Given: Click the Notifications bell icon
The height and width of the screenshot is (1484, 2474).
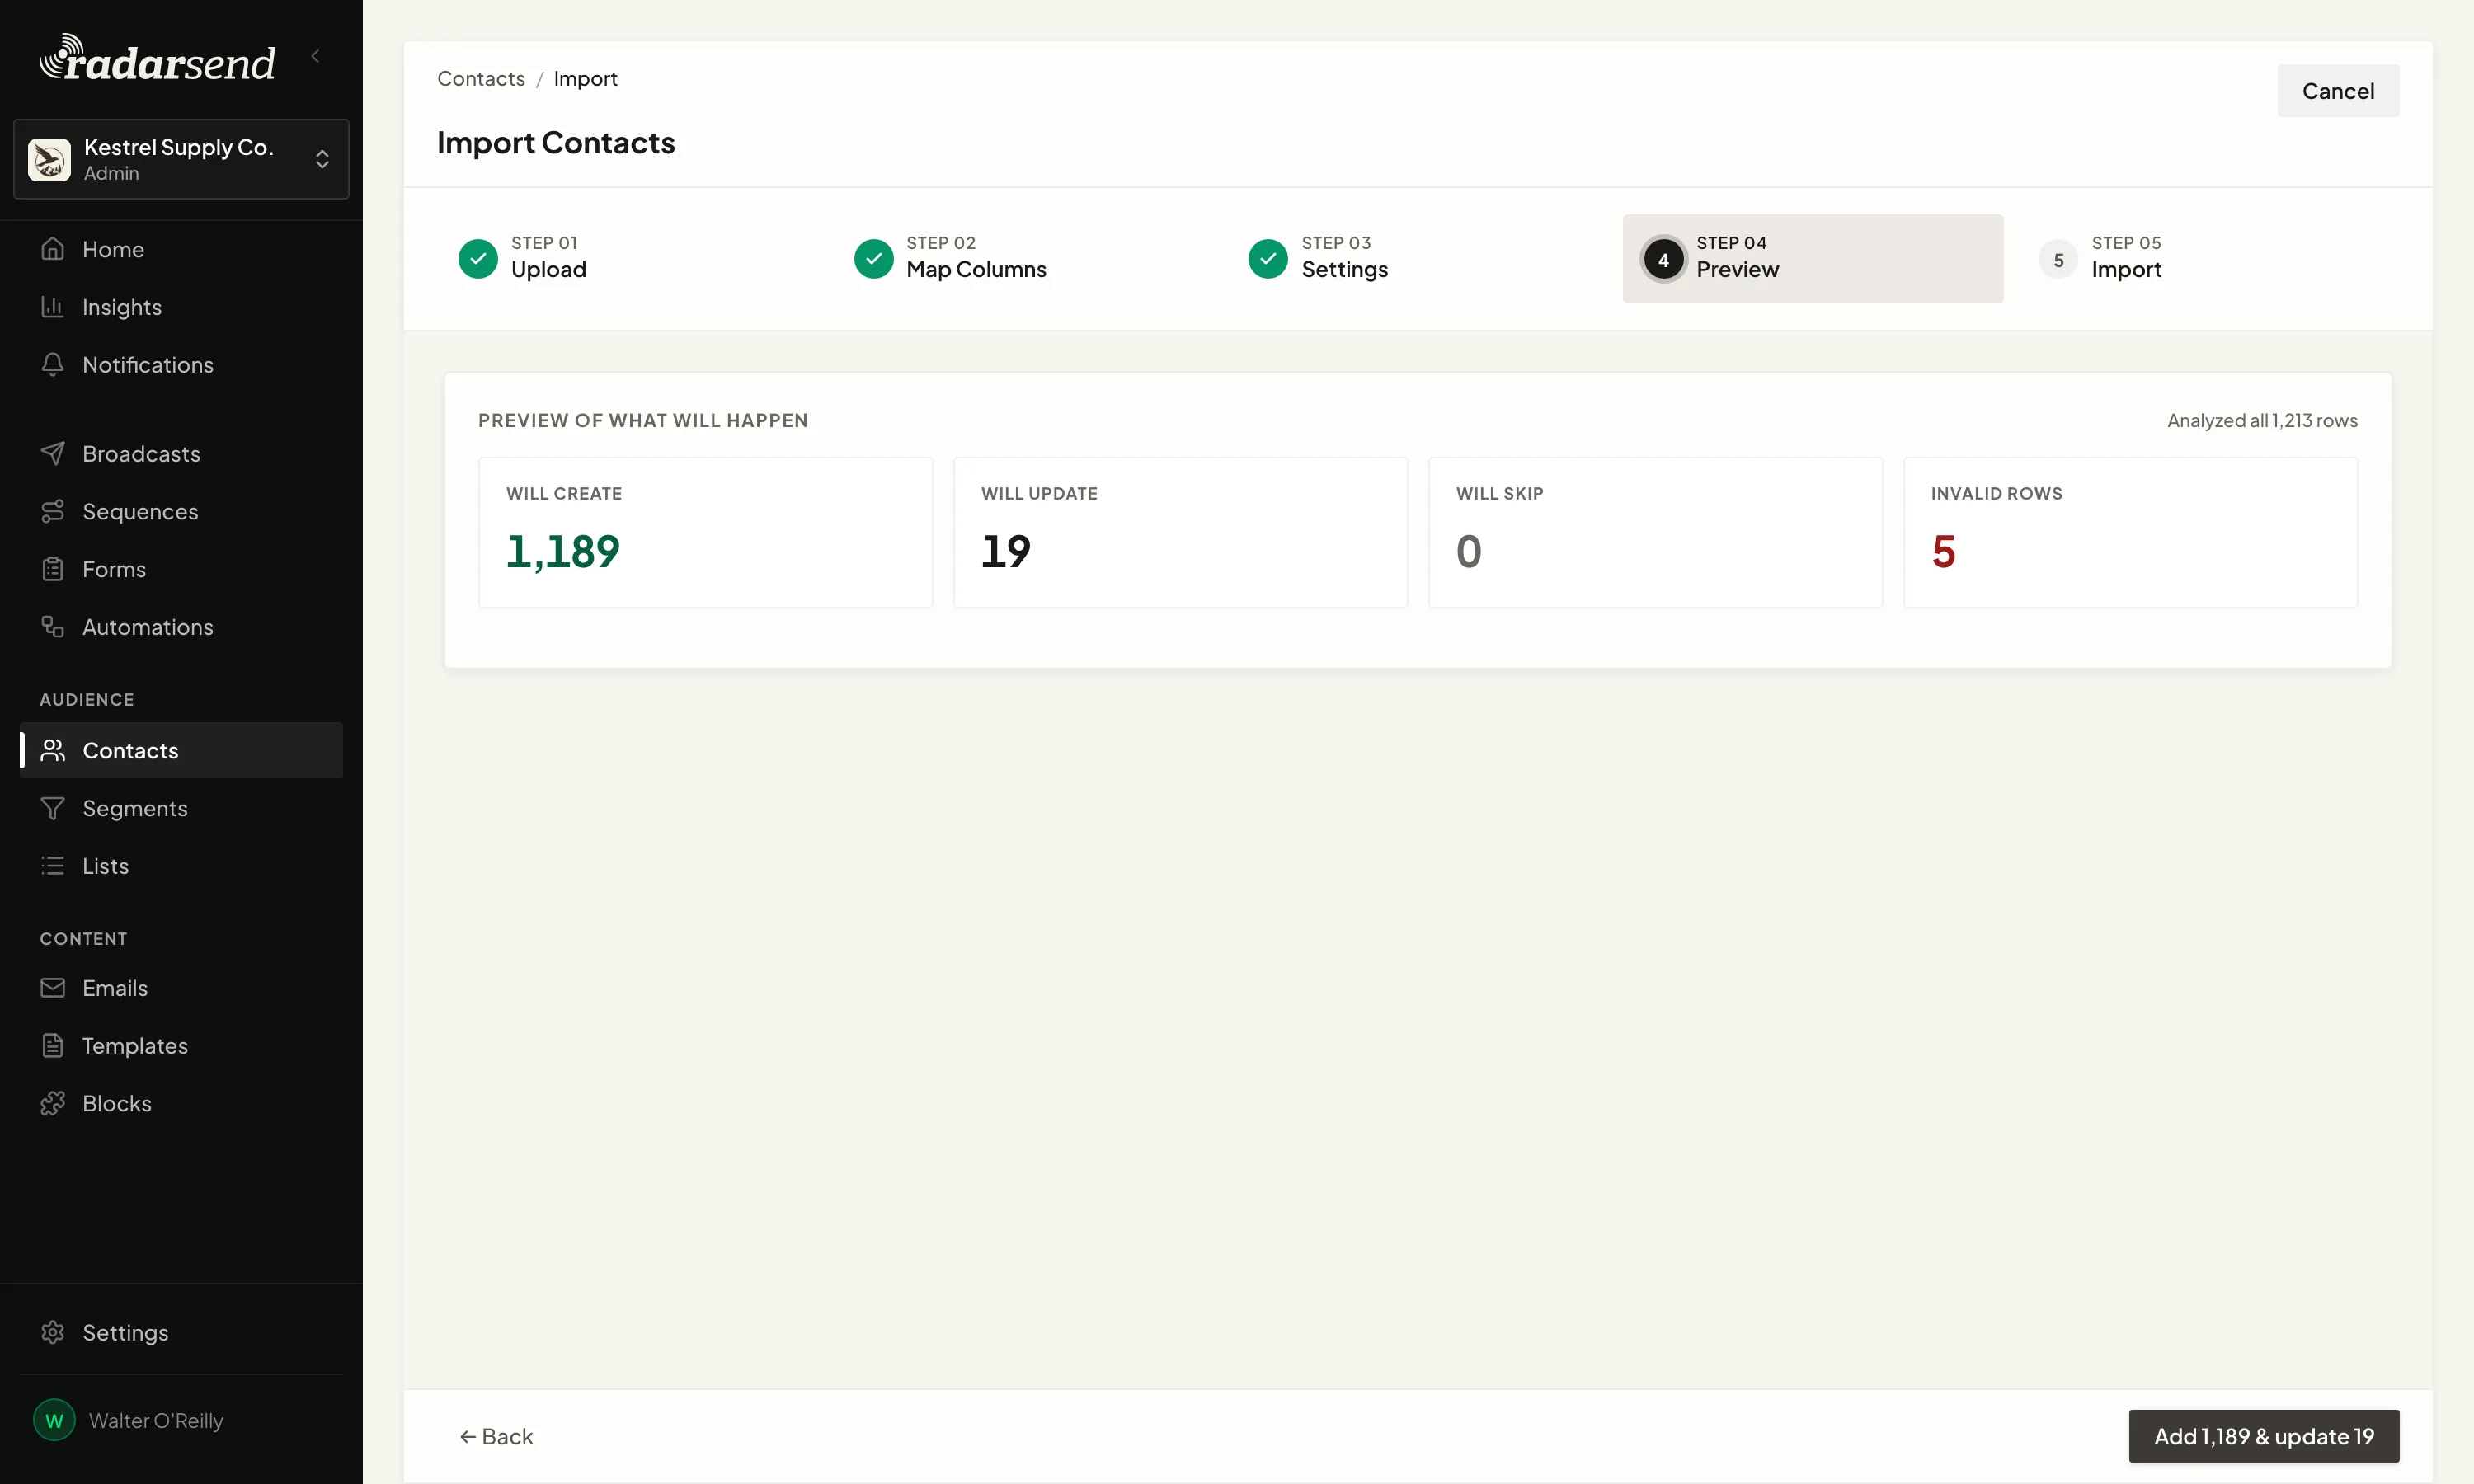Looking at the screenshot, I should 53,365.
